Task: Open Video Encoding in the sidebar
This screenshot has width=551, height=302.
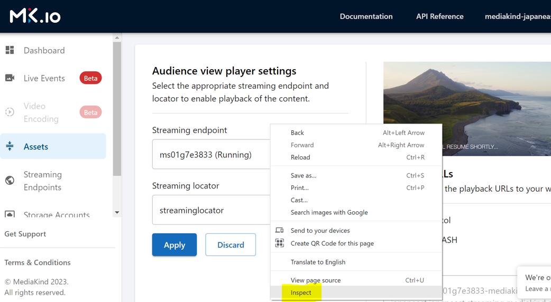Action: [x=41, y=112]
